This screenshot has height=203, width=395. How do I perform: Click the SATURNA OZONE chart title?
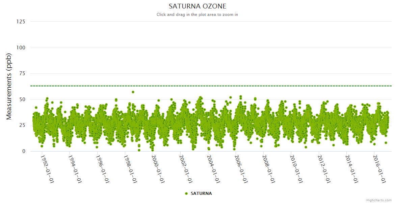[197, 6]
